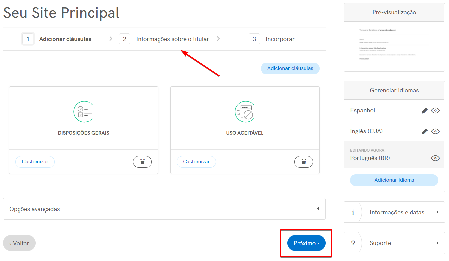Click the Próximo button
The width and height of the screenshot is (449, 261).
[306, 243]
